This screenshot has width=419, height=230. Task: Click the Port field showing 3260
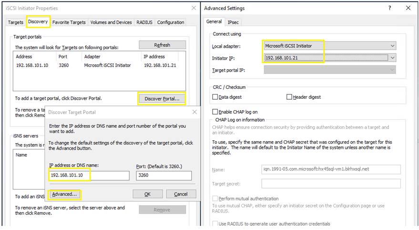click(164, 176)
